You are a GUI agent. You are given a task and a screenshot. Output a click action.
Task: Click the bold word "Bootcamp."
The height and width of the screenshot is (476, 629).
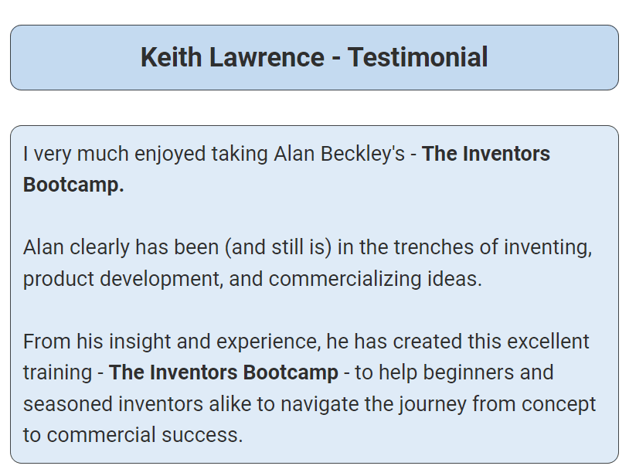[73, 185]
